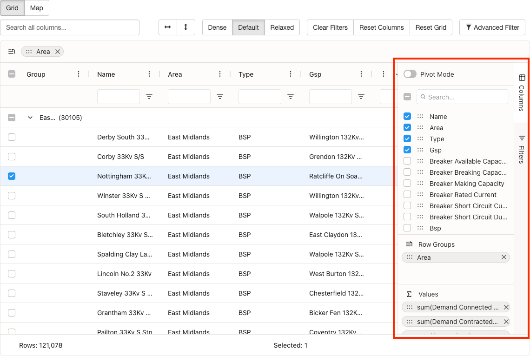
Task: Click the Search all columns field
Action: (x=70, y=27)
